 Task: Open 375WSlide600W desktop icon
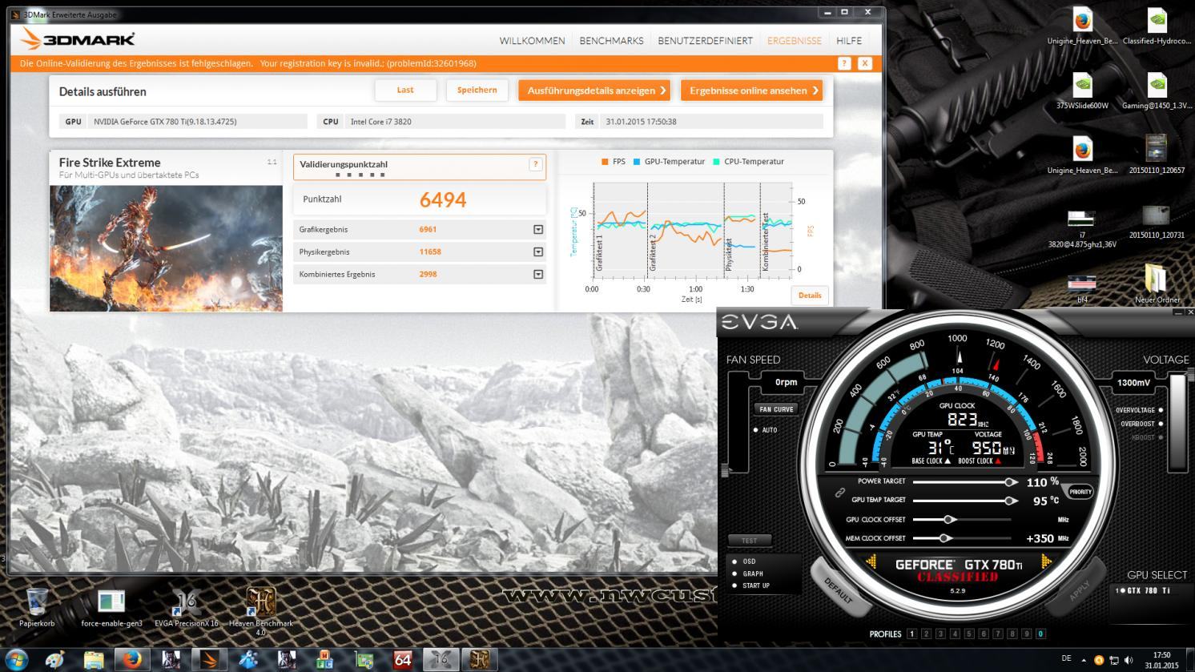point(1082,91)
